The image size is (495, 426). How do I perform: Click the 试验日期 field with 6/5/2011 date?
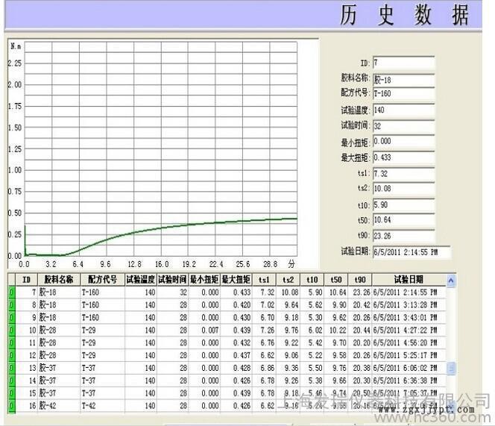tap(411, 251)
